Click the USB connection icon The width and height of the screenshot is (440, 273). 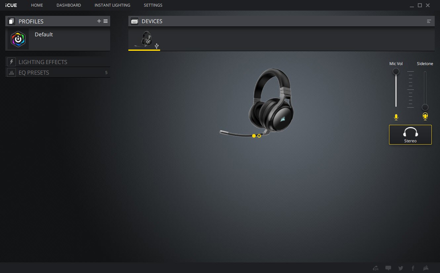(156, 46)
